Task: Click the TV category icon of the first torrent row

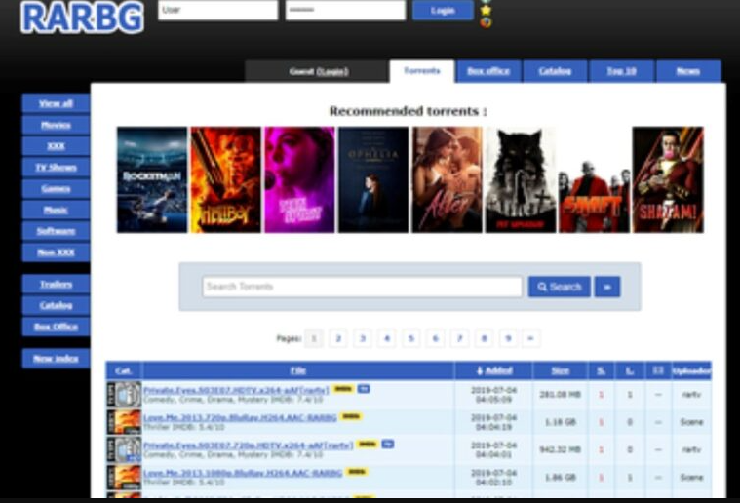Action: (124, 395)
